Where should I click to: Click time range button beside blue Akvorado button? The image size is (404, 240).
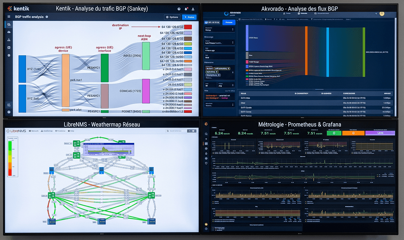point(212,22)
